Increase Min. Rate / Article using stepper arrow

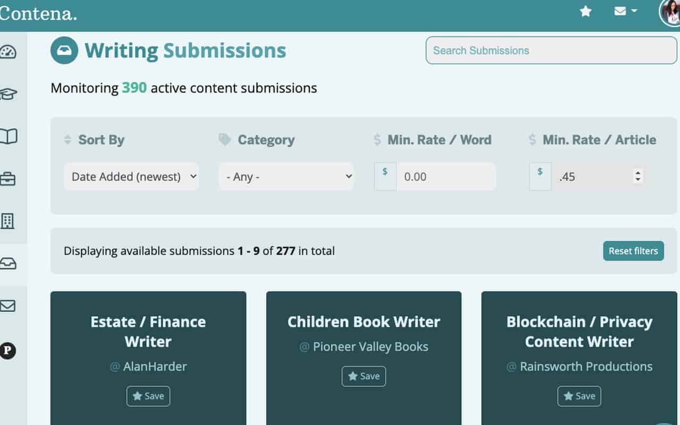[x=637, y=173]
